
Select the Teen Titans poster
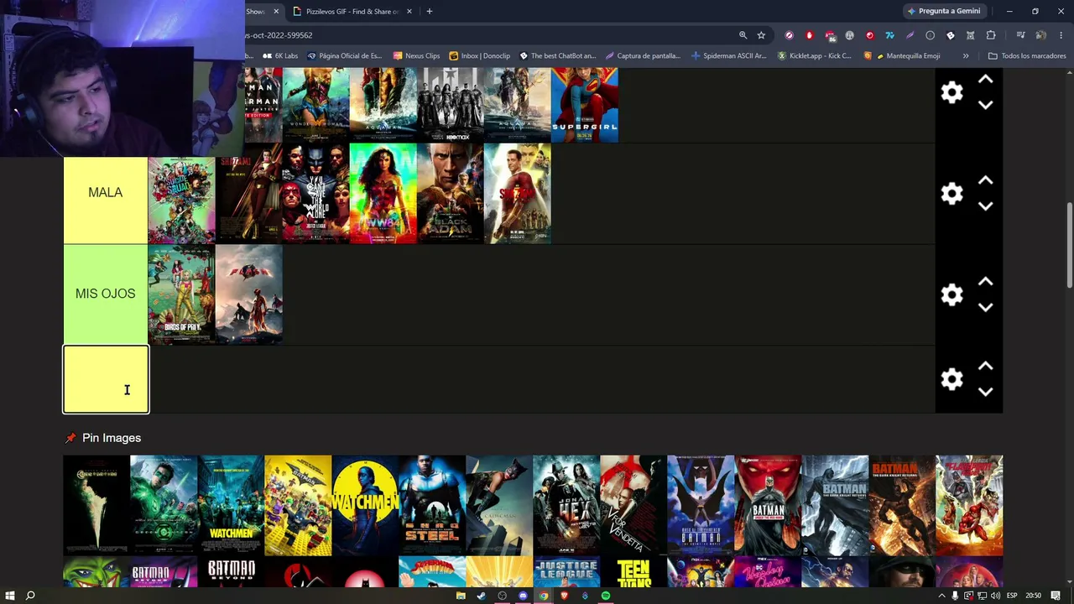pos(633,572)
